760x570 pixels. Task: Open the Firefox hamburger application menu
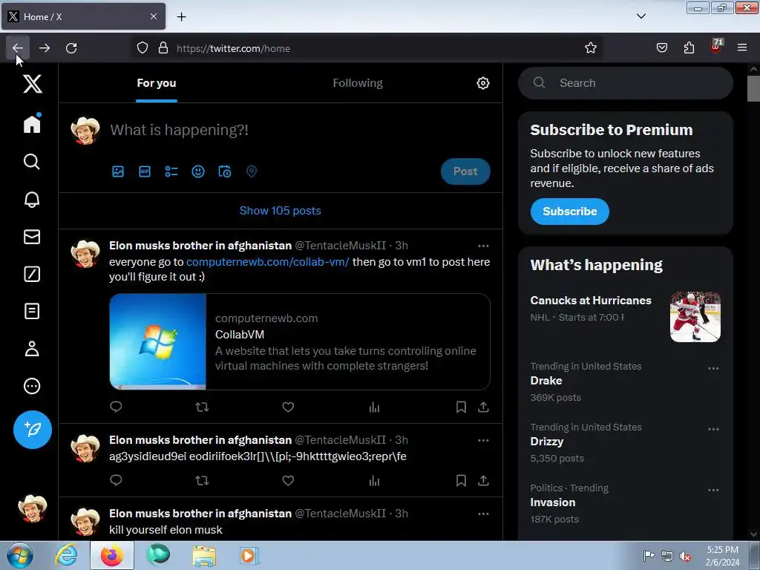coord(742,48)
